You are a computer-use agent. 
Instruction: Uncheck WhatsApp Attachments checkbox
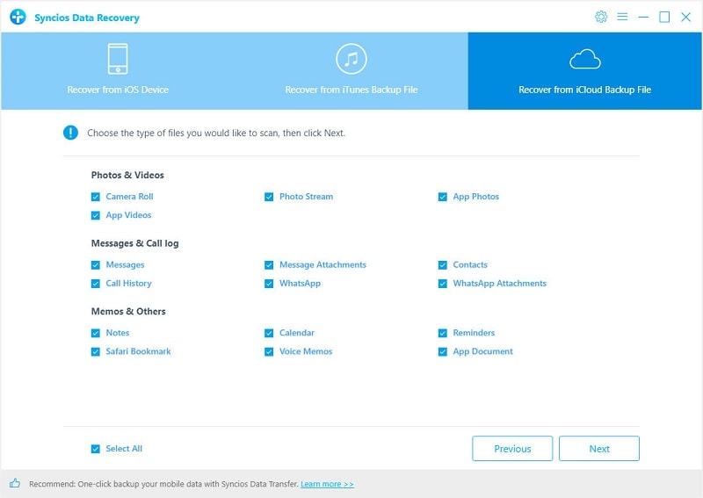coord(443,284)
